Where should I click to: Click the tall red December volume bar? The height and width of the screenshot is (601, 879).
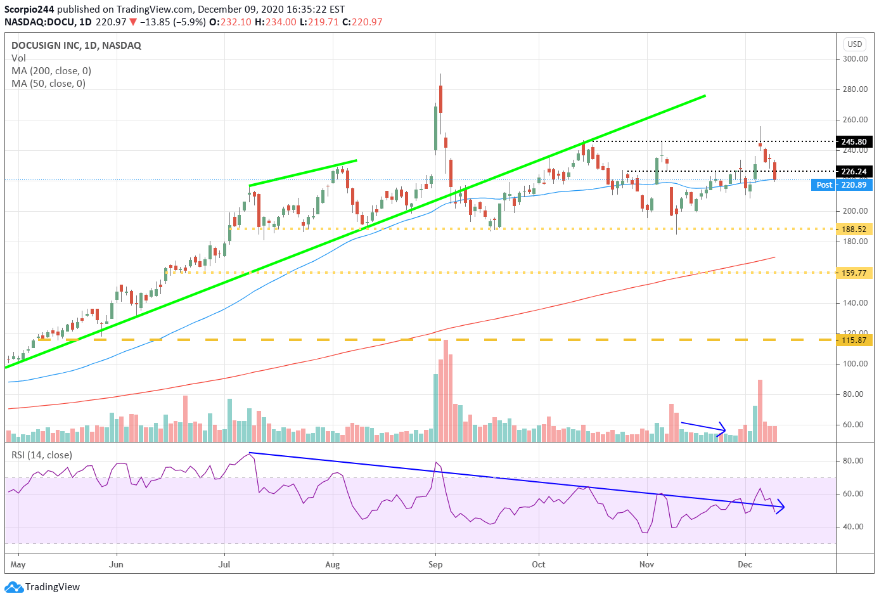760,411
